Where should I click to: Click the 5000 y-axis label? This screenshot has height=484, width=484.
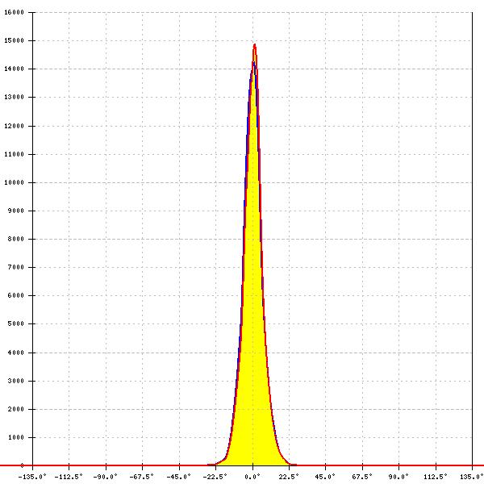16,323
